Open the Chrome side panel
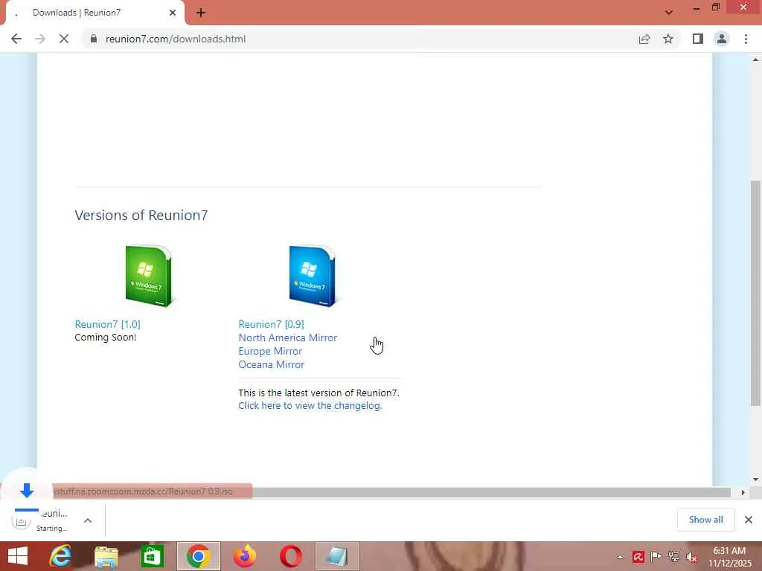The width and height of the screenshot is (762, 571). 698,39
